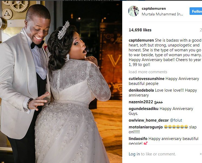Click the Log in link
Image resolution: width=202 pixels, height=163 pixels.
point(134,154)
